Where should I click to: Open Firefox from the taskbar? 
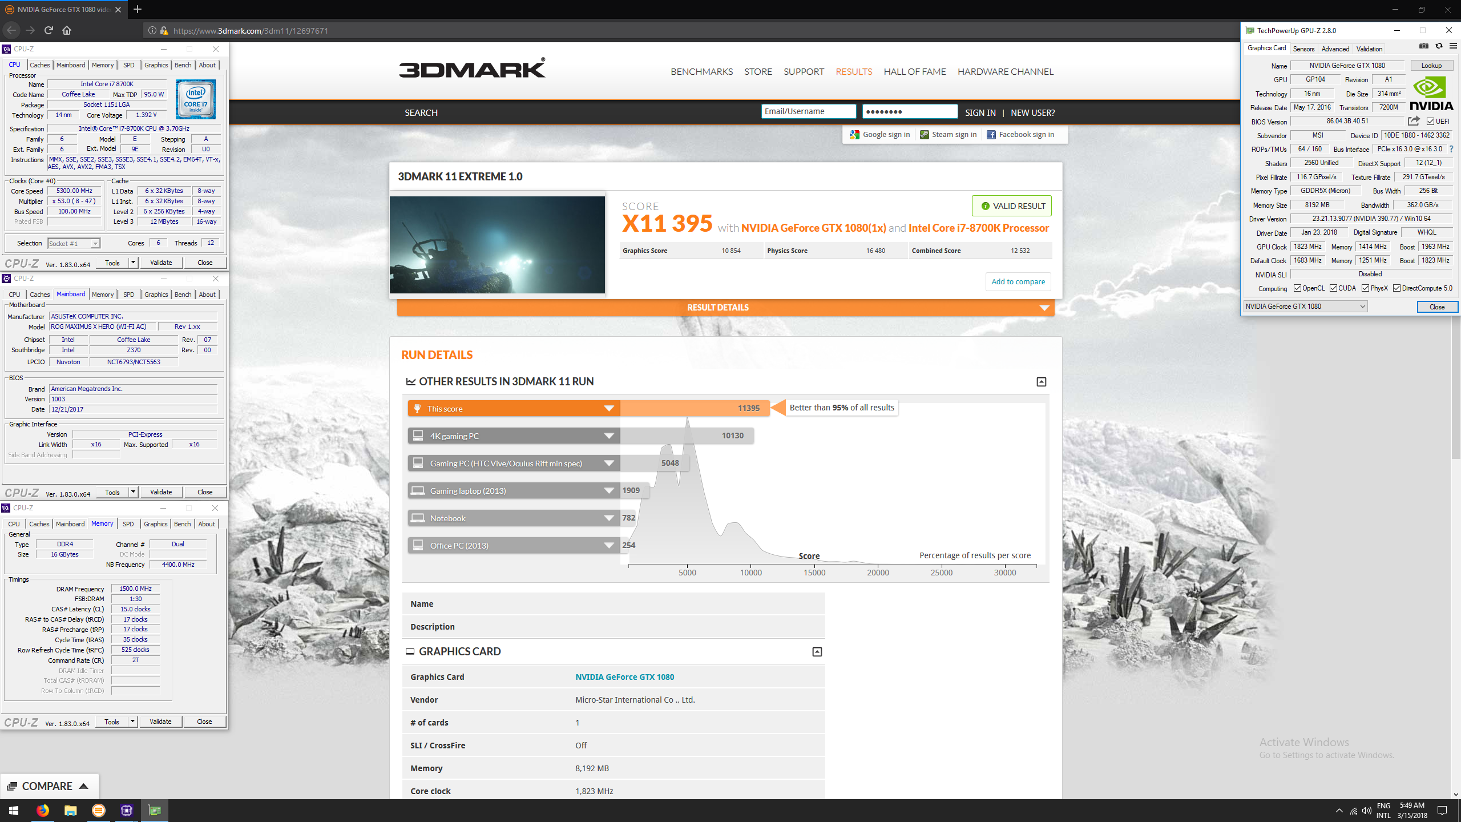[x=42, y=811]
